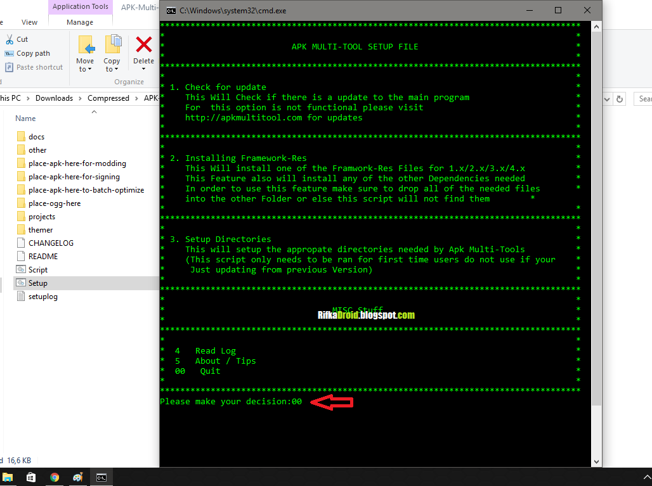Select the place-apk-here-to-batch-optimize folder icon
Screen dimensions: 652x486
pos(21,189)
